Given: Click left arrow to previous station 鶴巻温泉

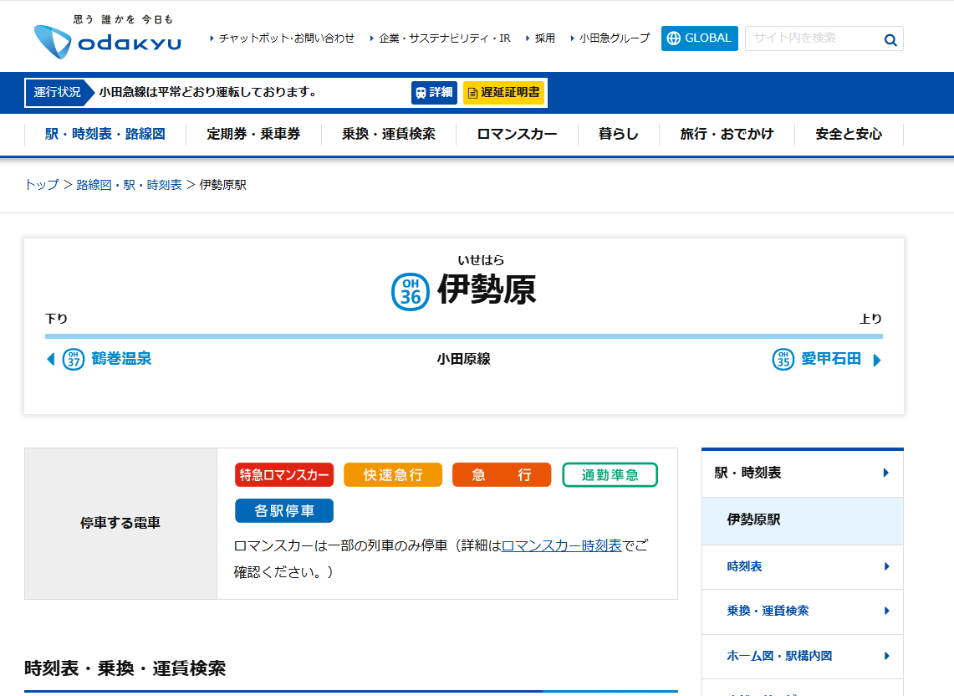Looking at the screenshot, I should coord(50,360).
